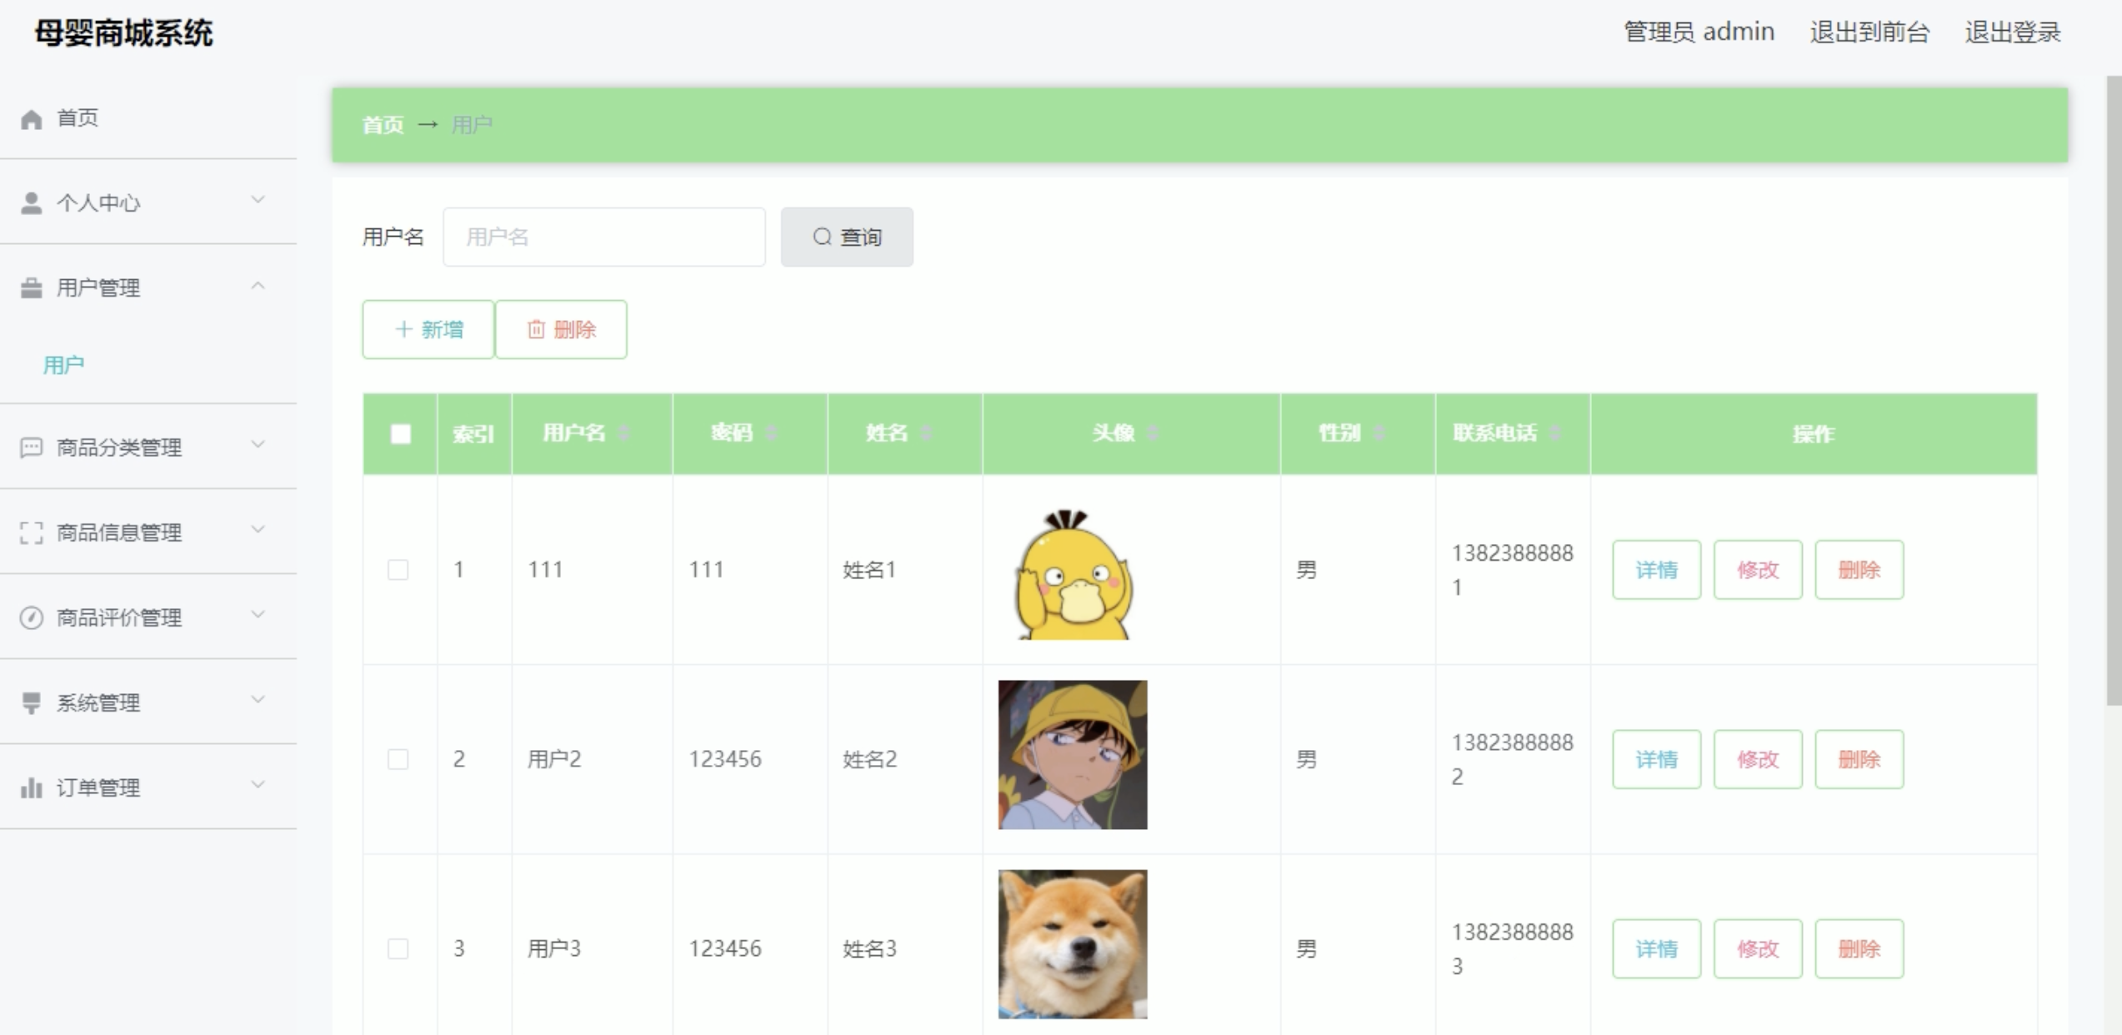Viewport: 2122px width, 1035px height.
Task: Click the chat icon beside 商品分类管理
Action: pos(32,448)
